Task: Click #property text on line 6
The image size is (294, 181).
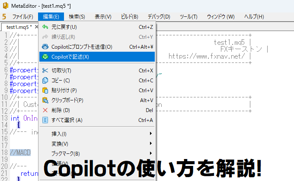Action: point(24,70)
